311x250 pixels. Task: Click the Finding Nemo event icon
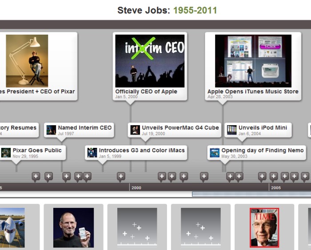tap(215, 153)
